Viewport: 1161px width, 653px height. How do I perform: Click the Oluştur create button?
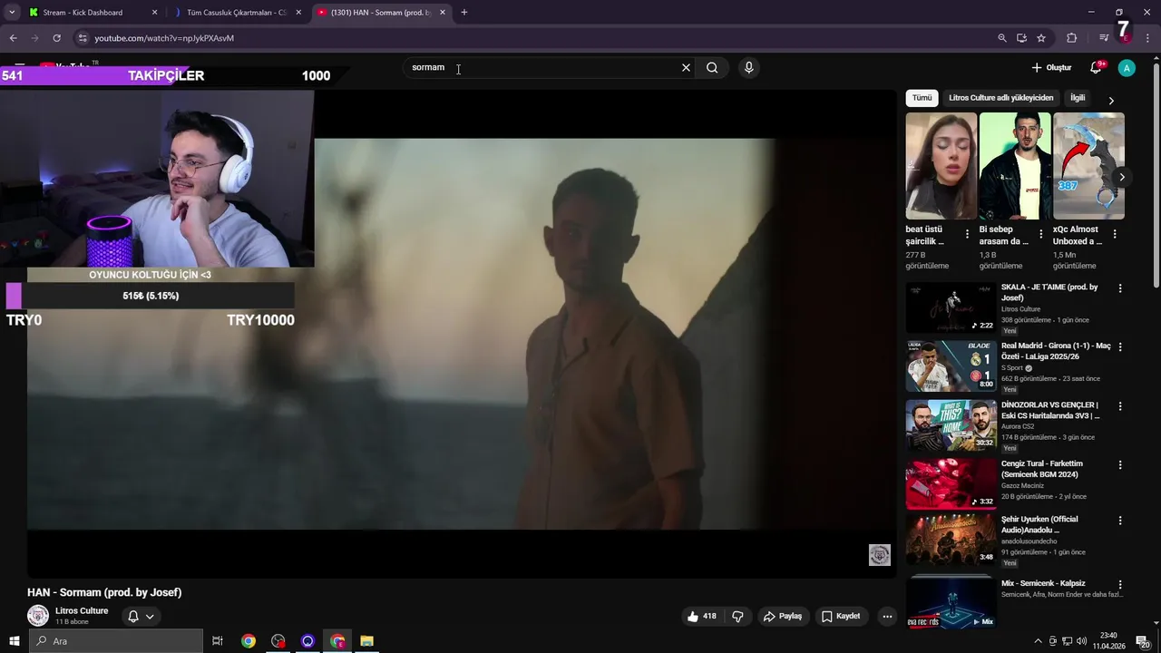tap(1051, 68)
